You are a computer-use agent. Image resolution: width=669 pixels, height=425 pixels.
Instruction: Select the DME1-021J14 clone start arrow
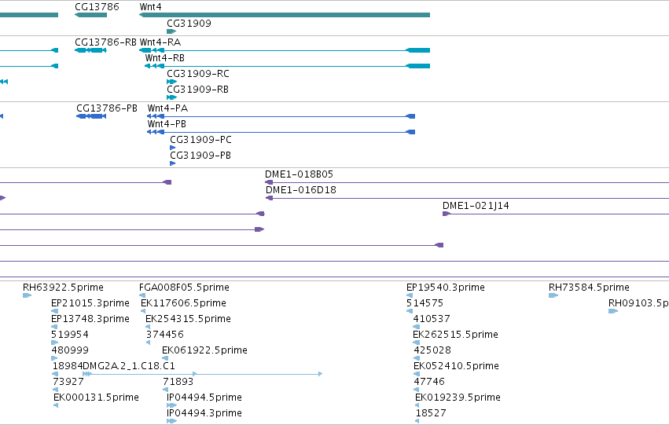click(x=447, y=214)
